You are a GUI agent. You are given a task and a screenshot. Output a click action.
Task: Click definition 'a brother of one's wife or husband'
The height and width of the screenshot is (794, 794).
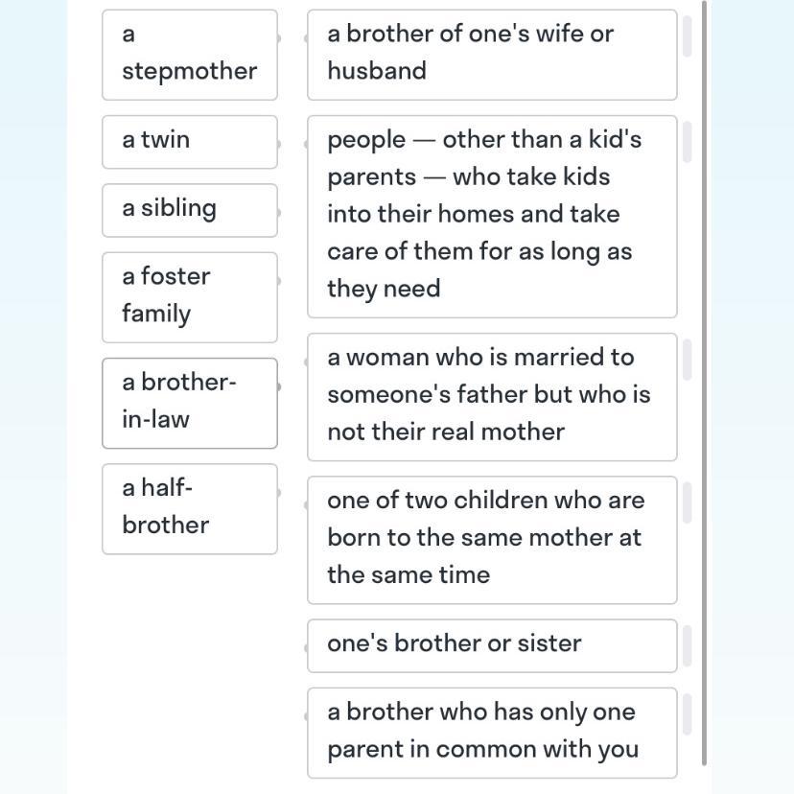[491, 54]
